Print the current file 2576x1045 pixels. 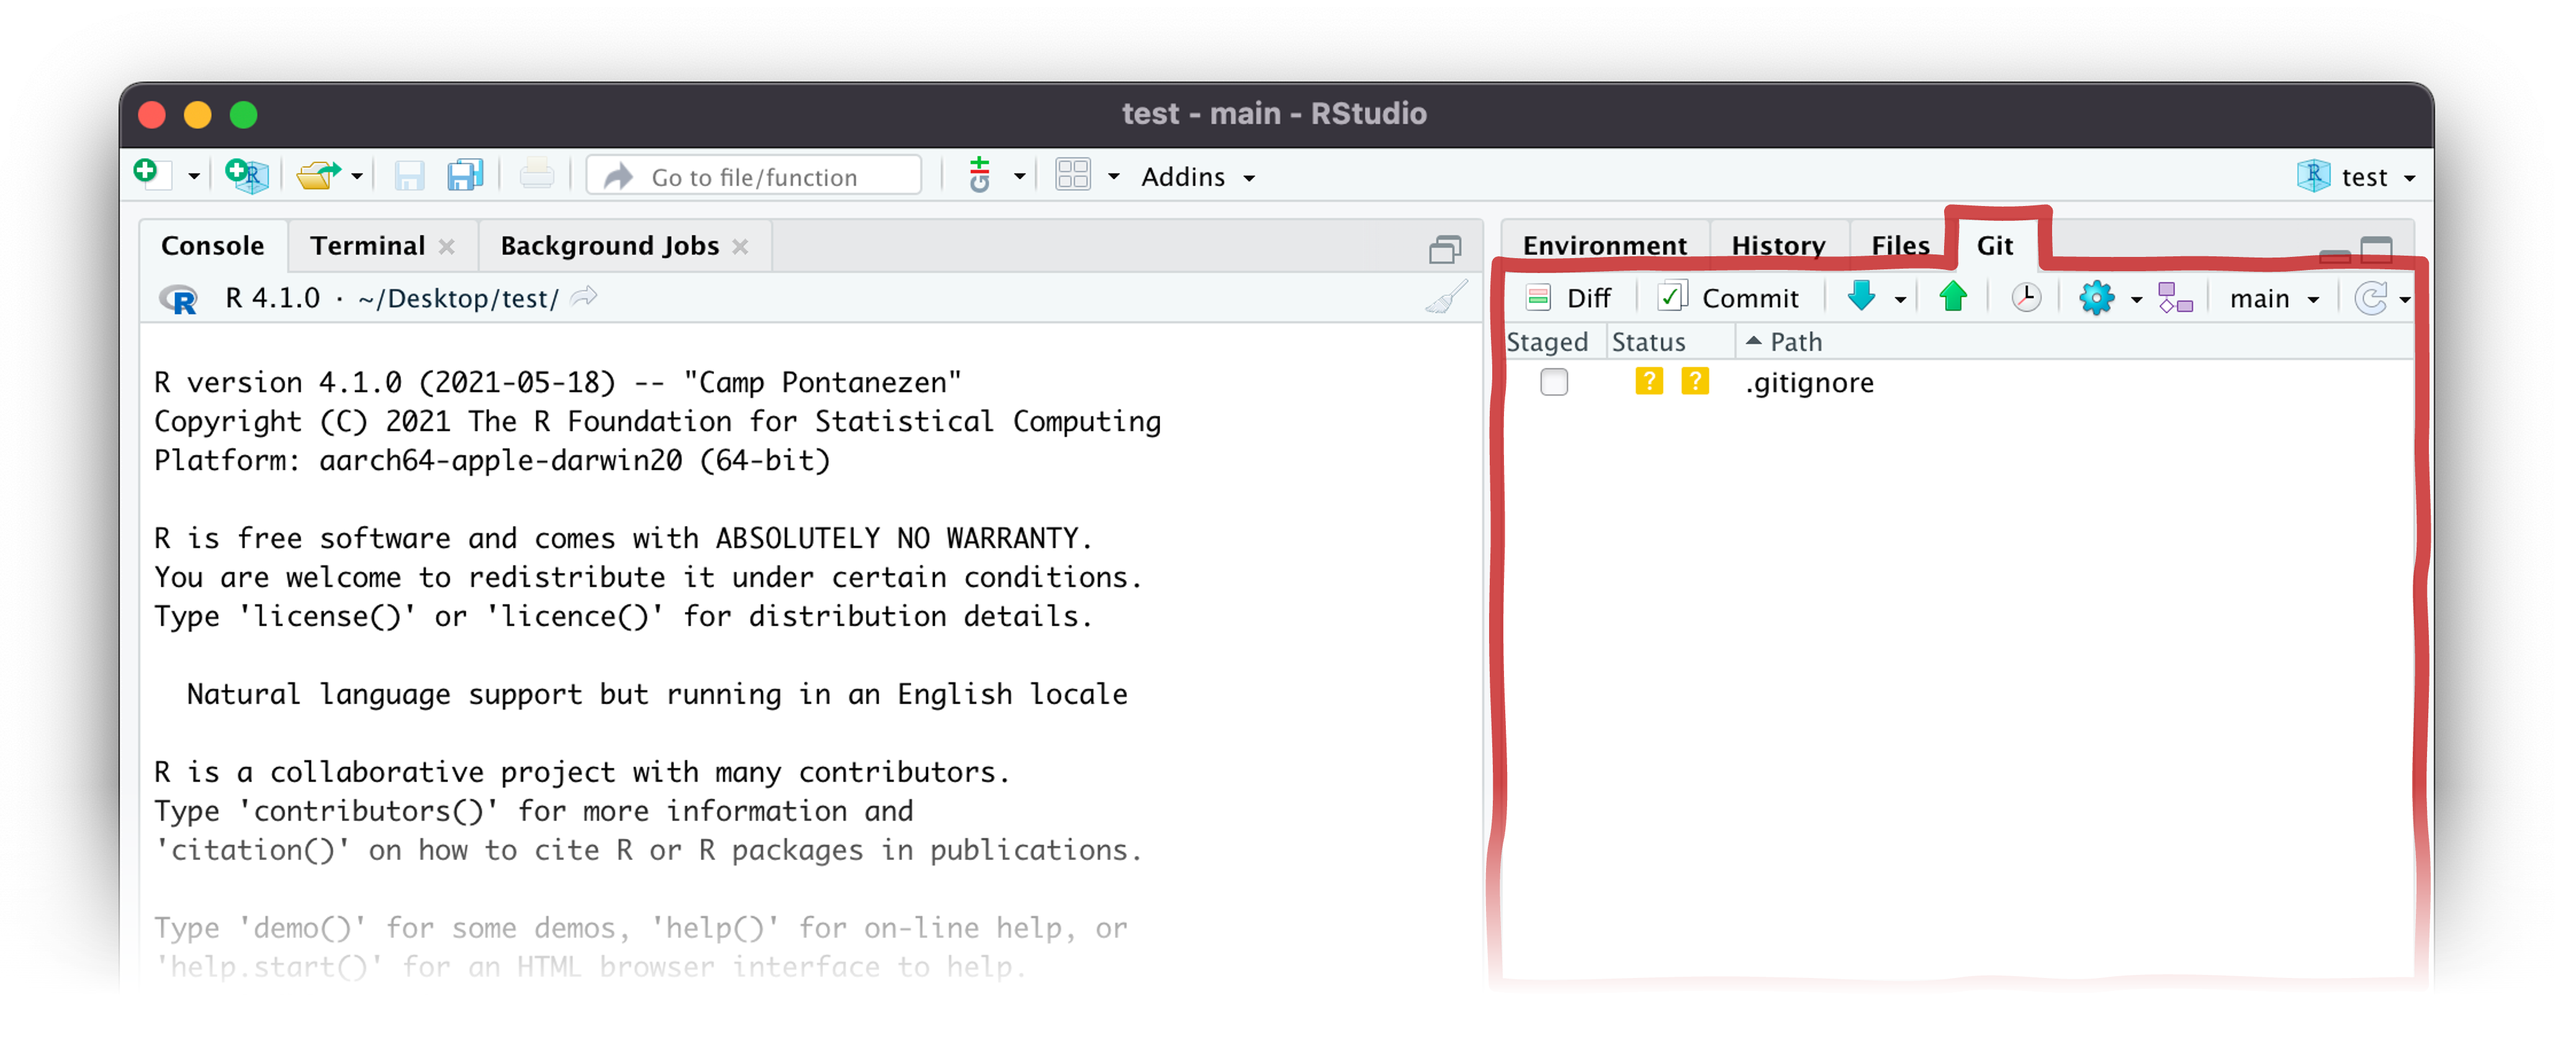[x=537, y=175]
